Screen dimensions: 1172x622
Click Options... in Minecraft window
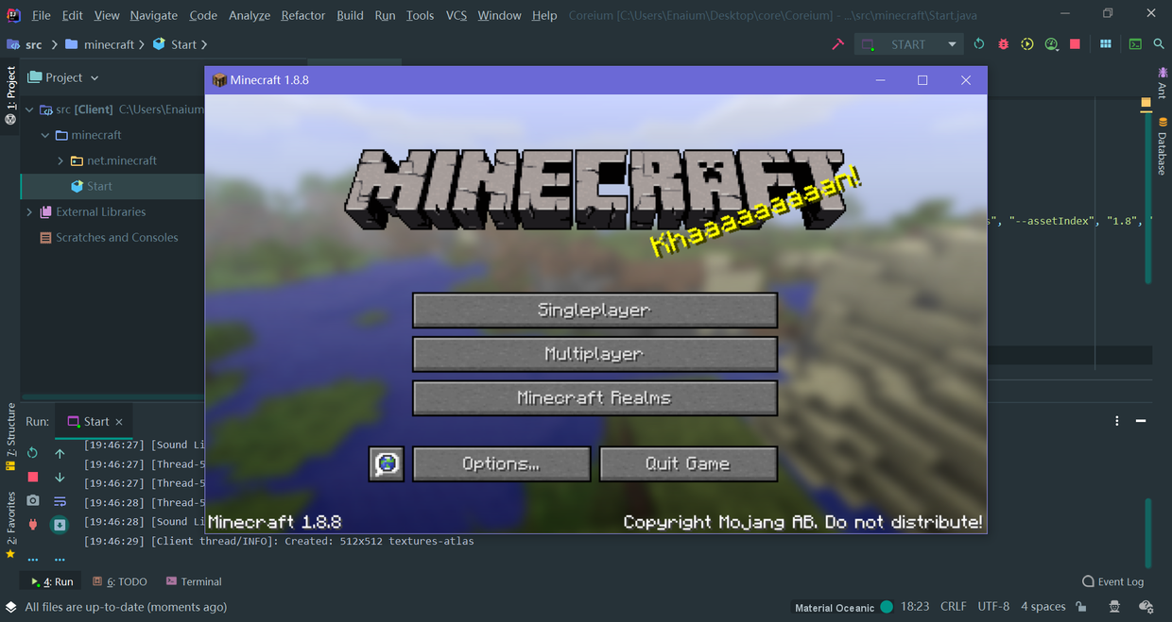pyautogui.click(x=502, y=464)
